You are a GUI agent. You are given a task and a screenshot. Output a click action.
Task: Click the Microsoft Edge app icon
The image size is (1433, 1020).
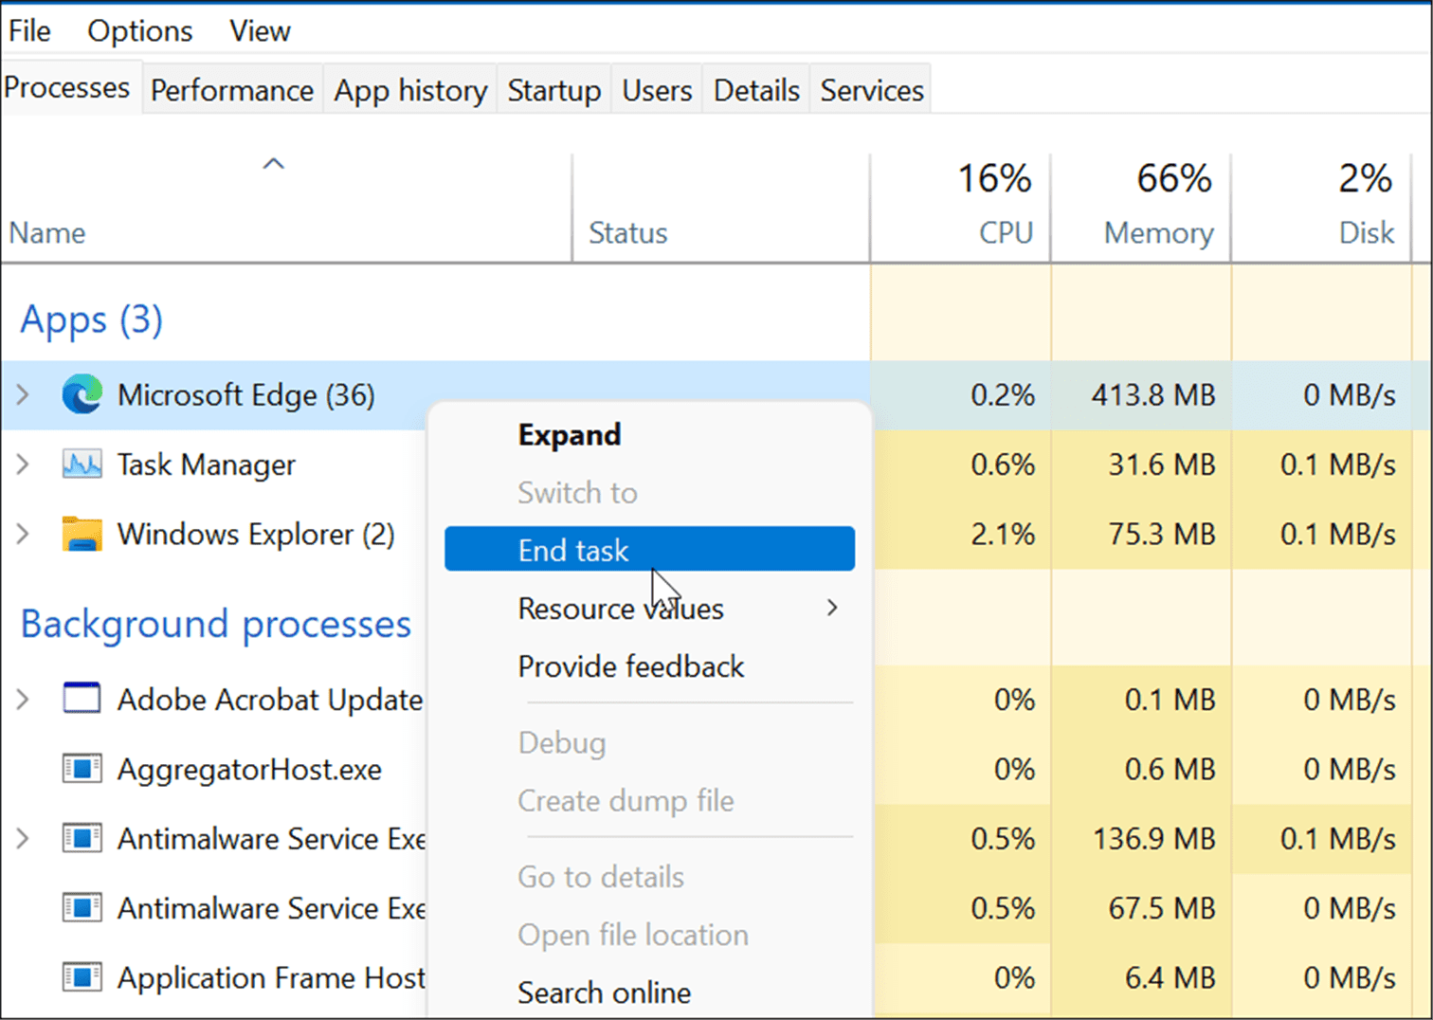[x=82, y=395]
